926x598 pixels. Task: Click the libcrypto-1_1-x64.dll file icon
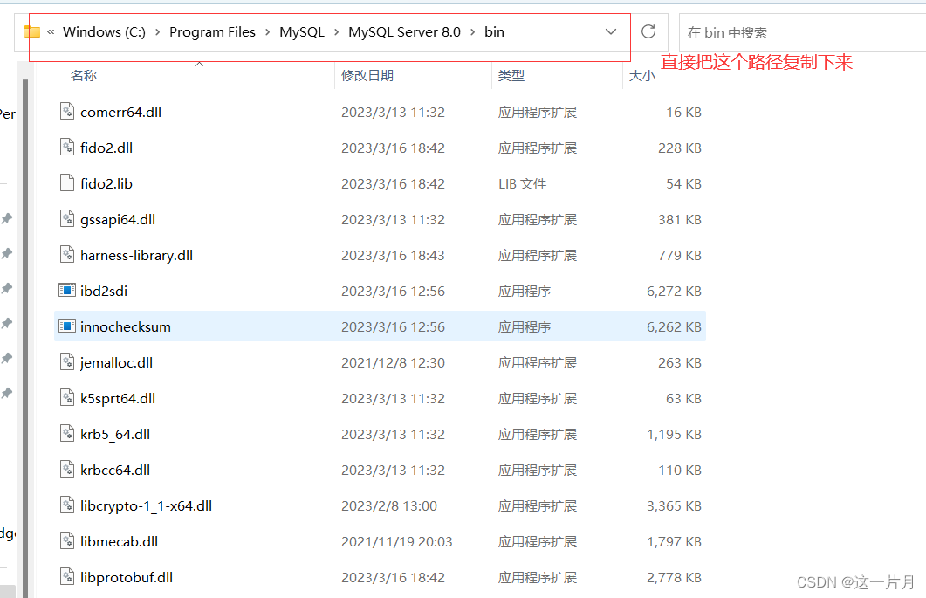click(67, 505)
